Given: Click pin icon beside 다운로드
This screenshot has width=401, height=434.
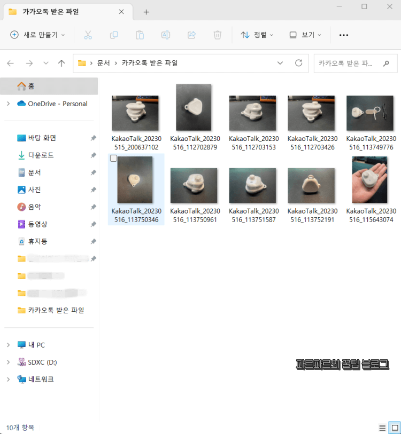Looking at the screenshot, I should click(x=94, y=155).
